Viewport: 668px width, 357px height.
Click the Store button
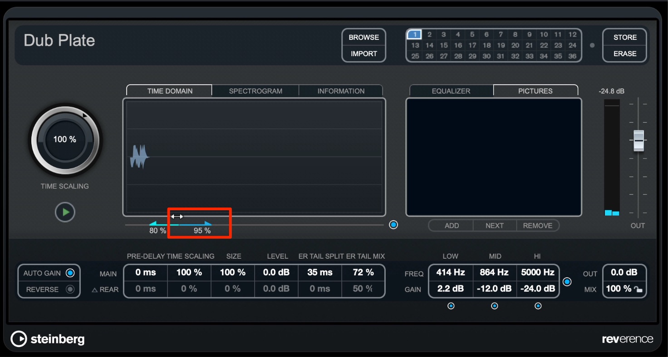coord(625,38)
